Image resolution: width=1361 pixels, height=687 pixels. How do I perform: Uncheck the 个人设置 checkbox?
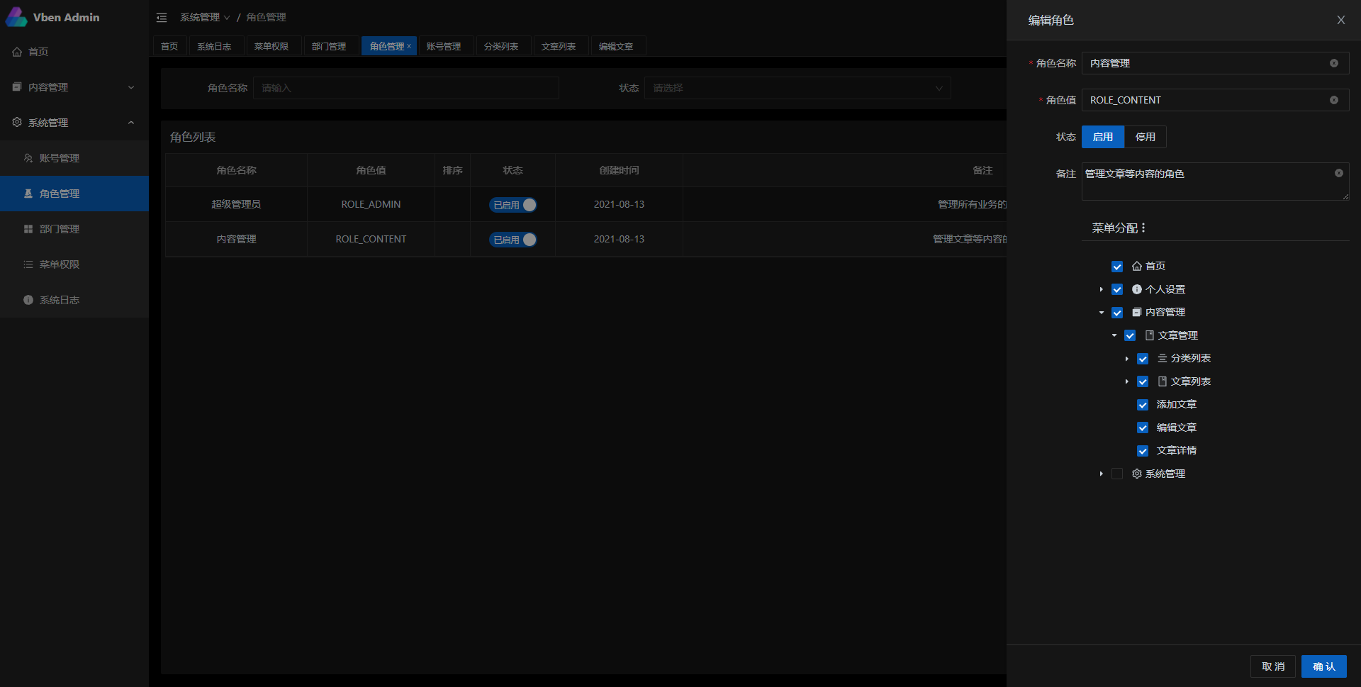click(x=1117, y=289)
